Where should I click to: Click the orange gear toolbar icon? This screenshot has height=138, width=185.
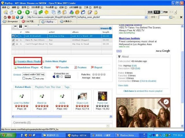[x=77, y=12]
